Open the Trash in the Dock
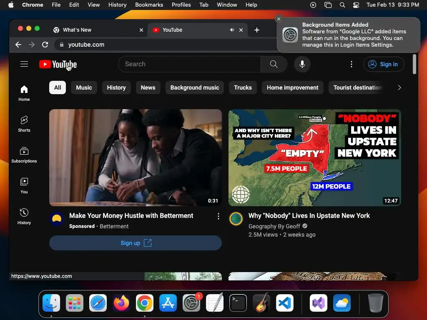427x320 pixels. (376, 303)
